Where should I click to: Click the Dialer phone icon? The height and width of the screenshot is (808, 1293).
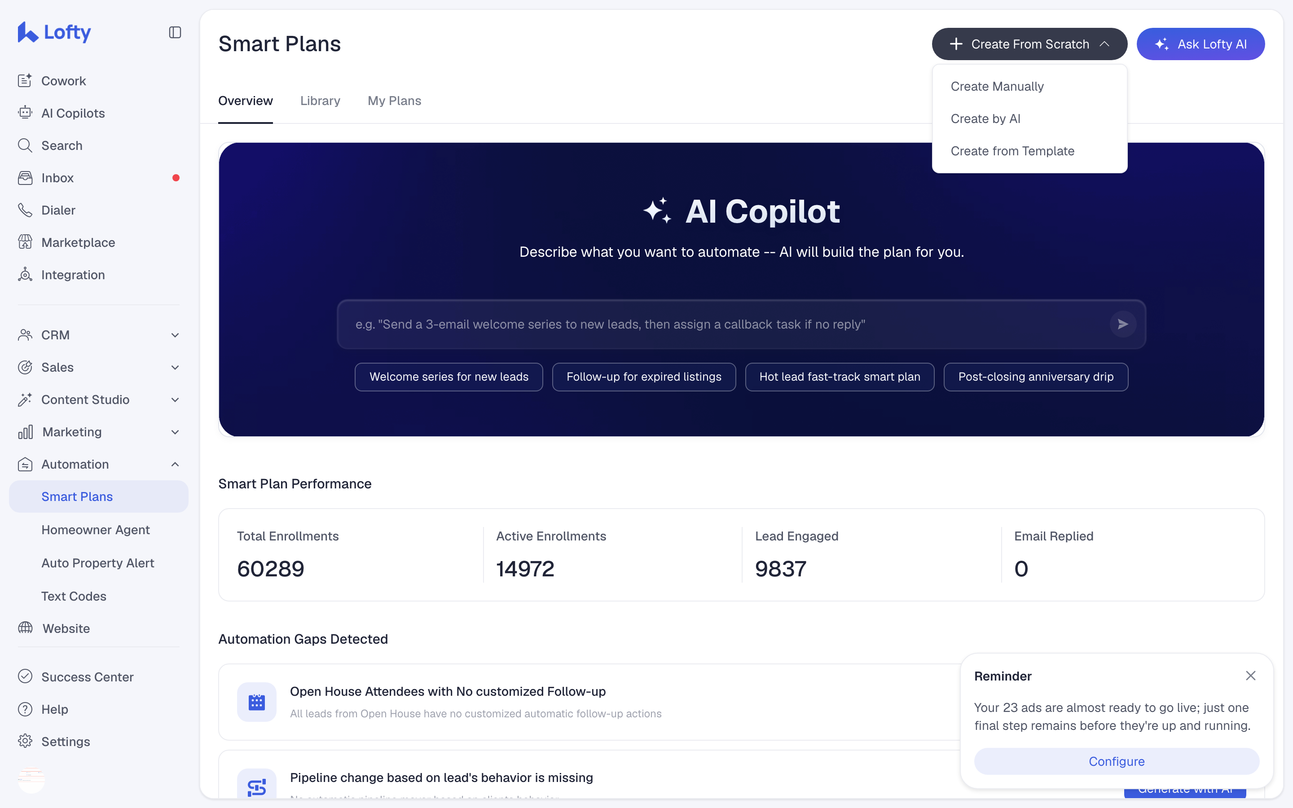[25, 210]
